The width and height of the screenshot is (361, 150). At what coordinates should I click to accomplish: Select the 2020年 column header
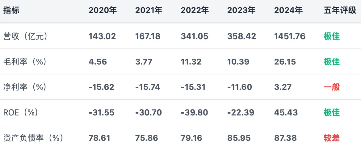pyautogui.click(x=103, y=11)
